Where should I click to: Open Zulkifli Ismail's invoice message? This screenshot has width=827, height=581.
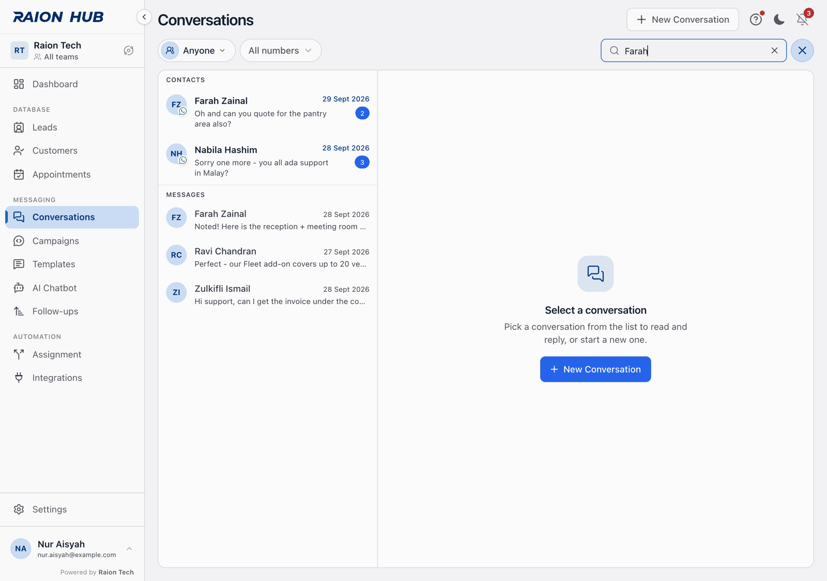pos(268,295)
